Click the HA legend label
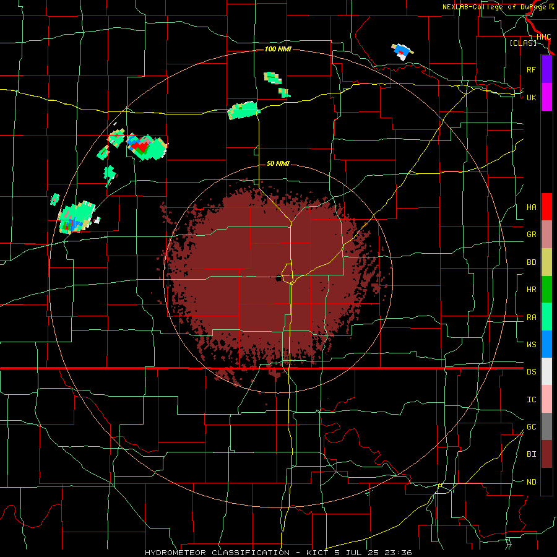Viewport: 557px width, 557px height. point(531,207)
